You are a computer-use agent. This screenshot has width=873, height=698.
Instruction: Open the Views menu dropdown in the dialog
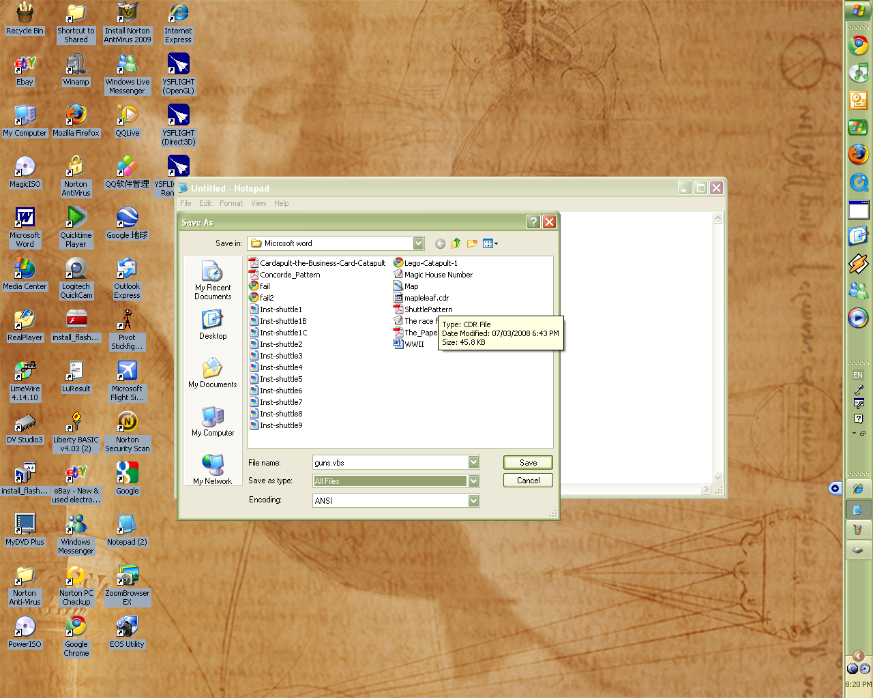(x=496, y=243)
